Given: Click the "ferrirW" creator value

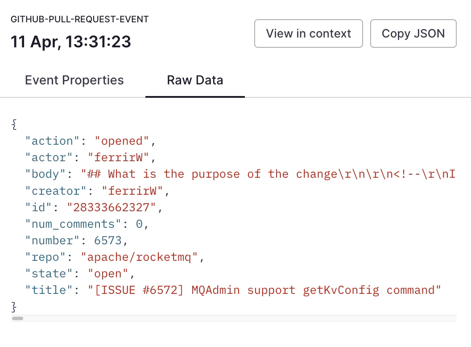Looking at the screenshot, I should pyautogui.click(x=133, y=191).
